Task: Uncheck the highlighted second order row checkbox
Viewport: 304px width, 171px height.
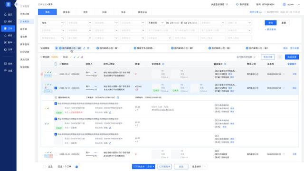Action: pyautogui.click(x=56, y=88)
